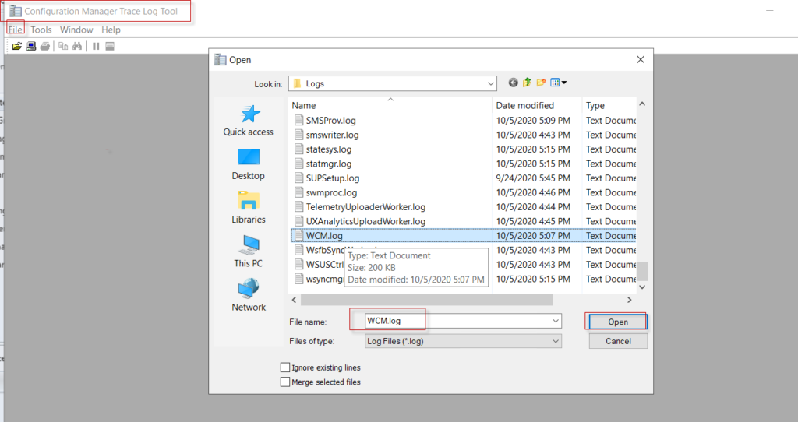Viewport: 798px width, 422px height.
Task: Select the statmgr.log file
Action: click(x=329, y=164)
